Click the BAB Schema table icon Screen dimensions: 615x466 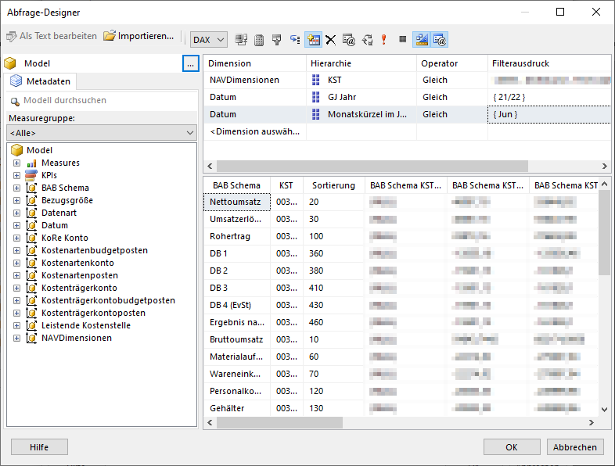click(31, 188)
